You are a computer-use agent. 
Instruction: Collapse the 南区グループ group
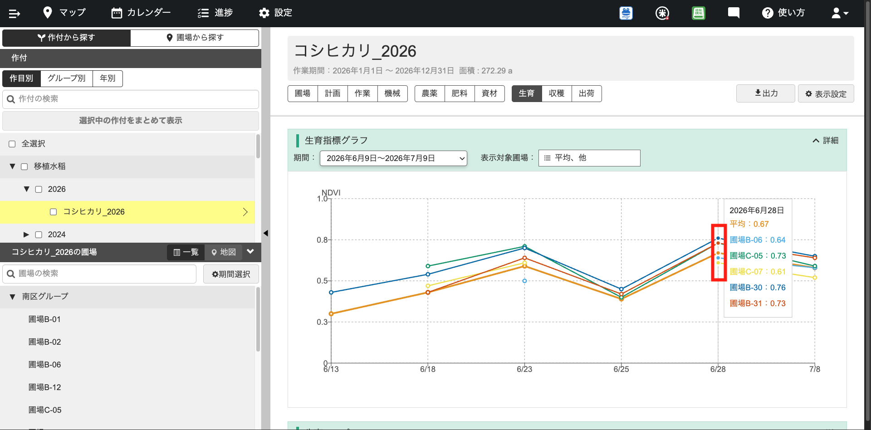coord(12,297)
